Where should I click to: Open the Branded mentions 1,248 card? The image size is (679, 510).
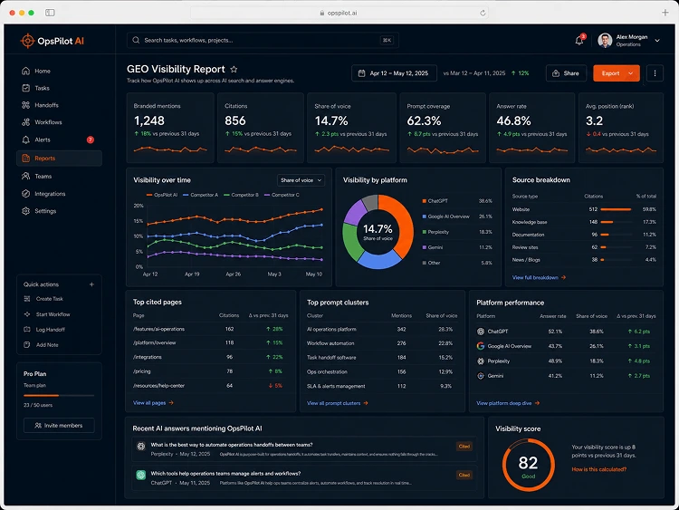170,128
